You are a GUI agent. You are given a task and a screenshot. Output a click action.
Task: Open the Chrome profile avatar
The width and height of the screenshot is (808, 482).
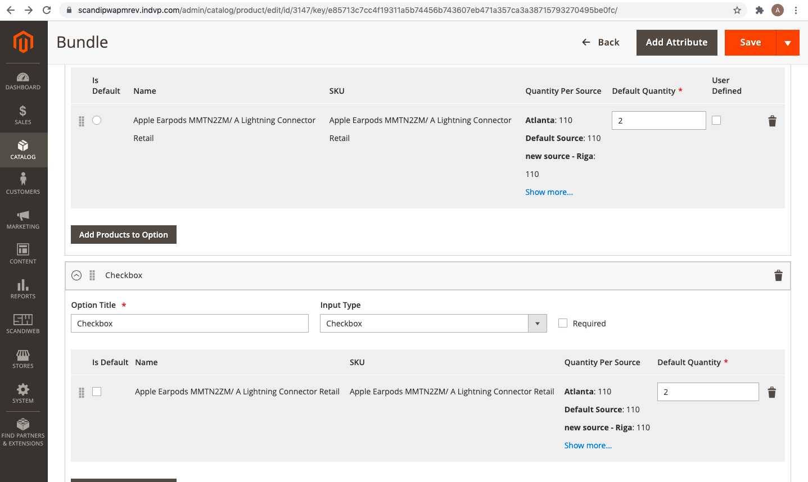pos(778,10)
